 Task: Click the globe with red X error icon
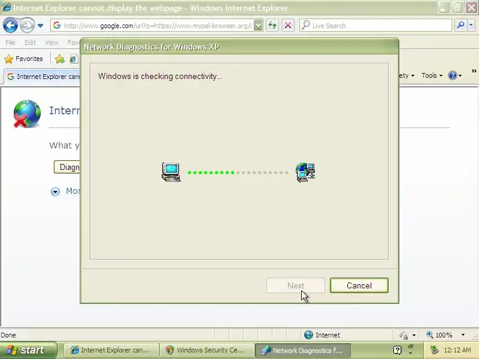pyautogui.click(x=27, y=114)
